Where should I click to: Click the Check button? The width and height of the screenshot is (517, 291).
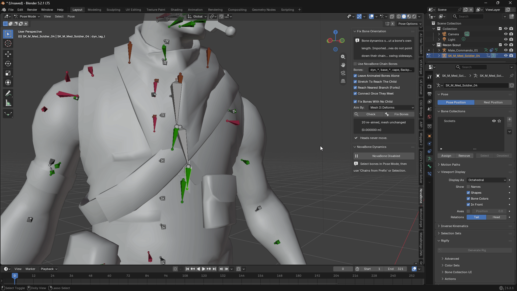(369, 114)
